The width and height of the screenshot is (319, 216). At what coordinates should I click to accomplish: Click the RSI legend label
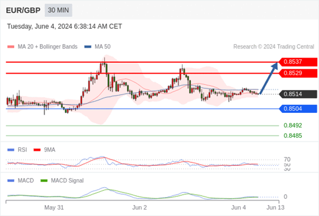[x=22, y=150]
